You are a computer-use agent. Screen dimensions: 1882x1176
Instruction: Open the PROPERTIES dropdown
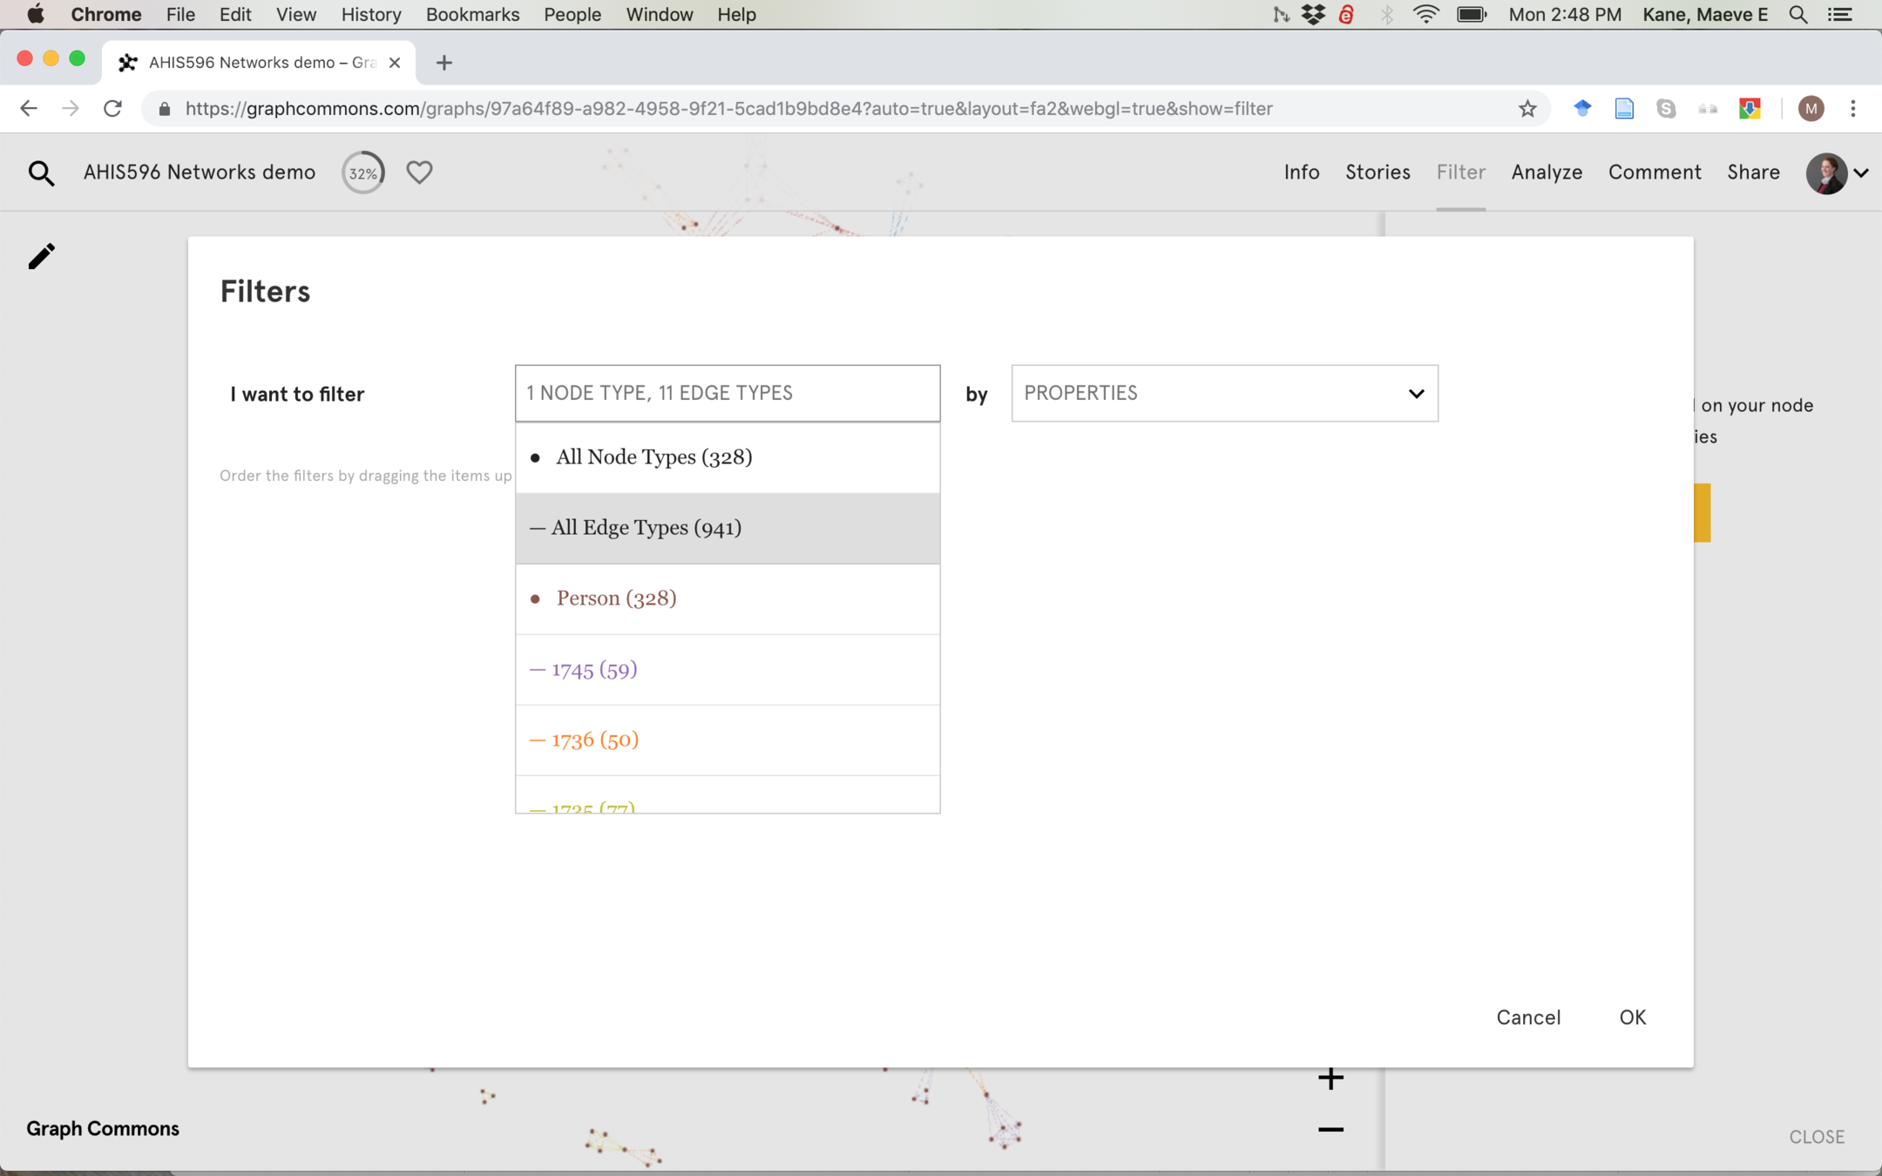tap(1223, 393)
